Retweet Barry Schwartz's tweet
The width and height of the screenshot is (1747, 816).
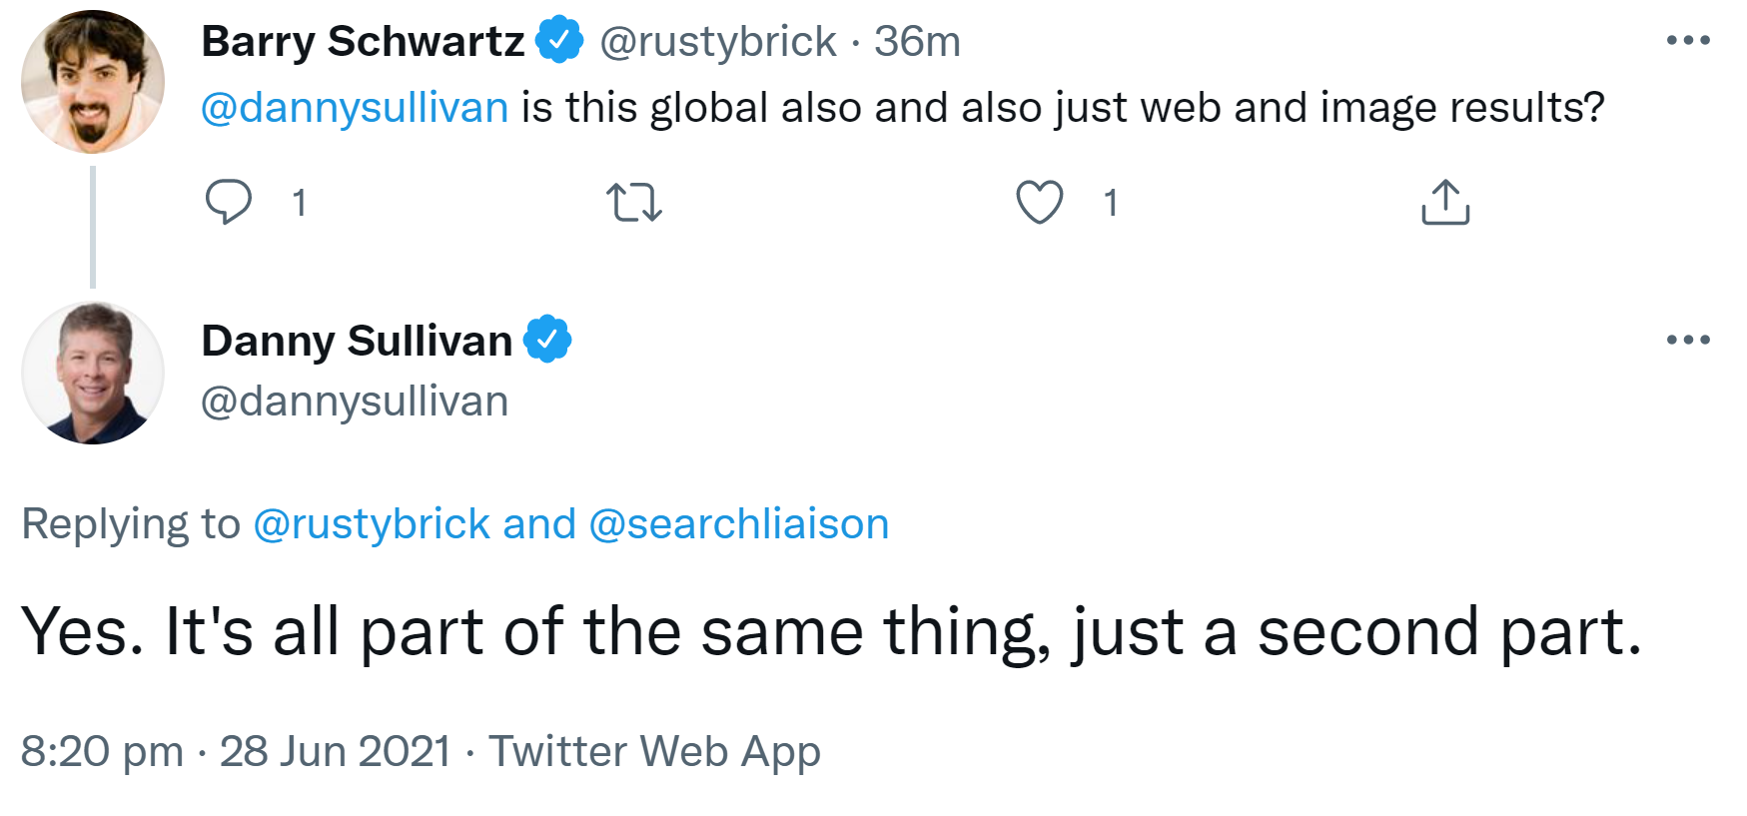tap(634, 202)
